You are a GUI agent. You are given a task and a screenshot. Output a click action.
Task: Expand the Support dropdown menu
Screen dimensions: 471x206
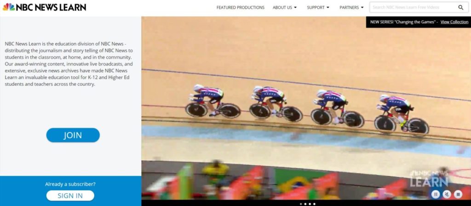(318, 7)
